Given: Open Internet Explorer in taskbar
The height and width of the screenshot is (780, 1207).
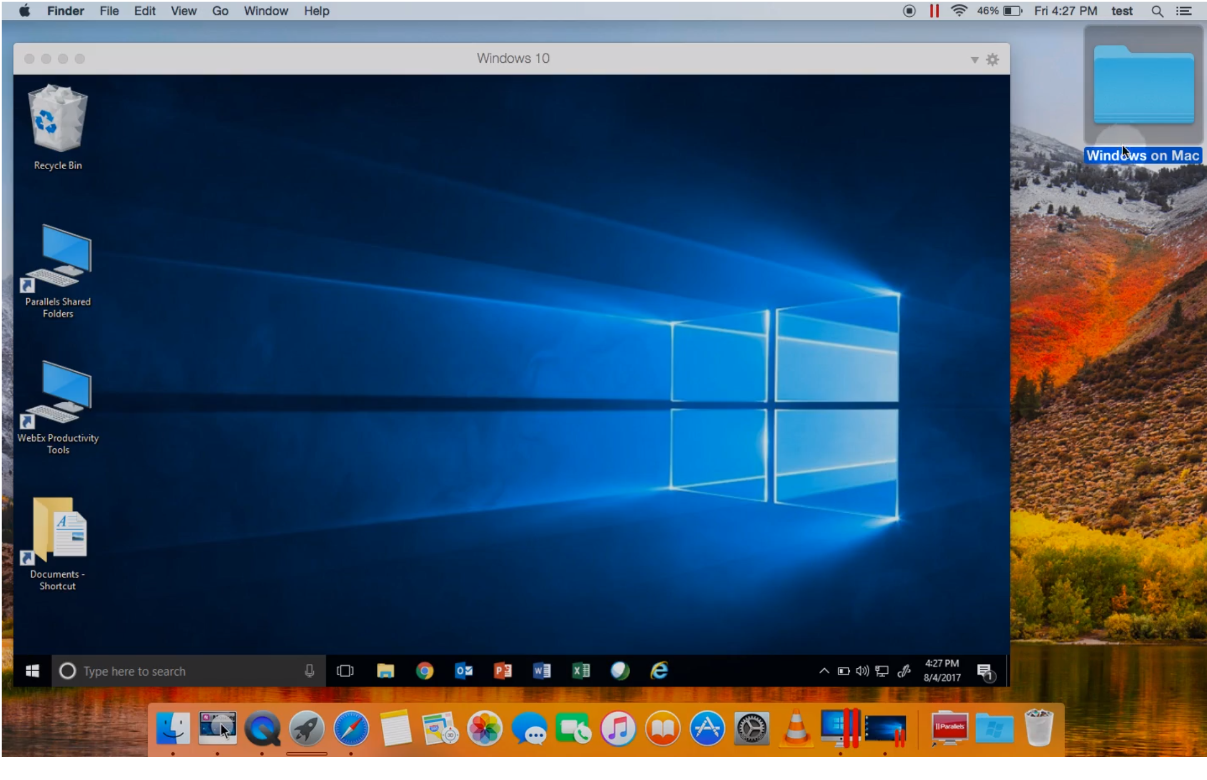Looking at the screenshot, I should click(x=659, y=671).
